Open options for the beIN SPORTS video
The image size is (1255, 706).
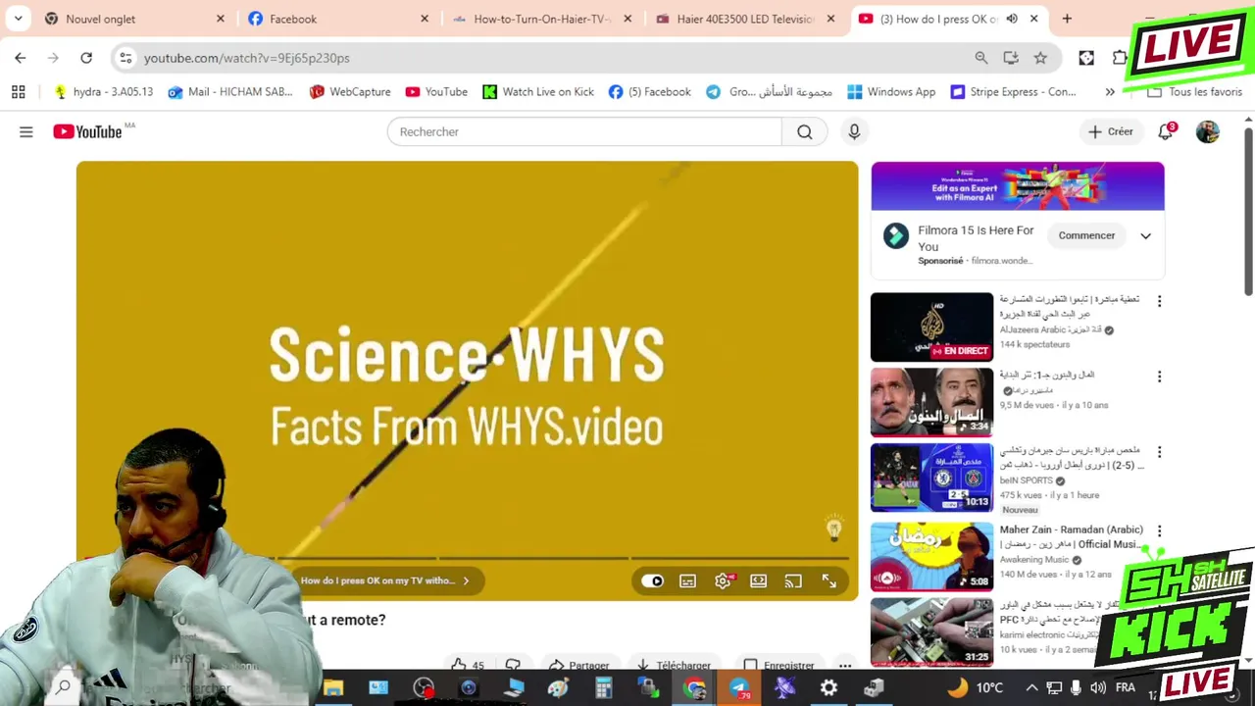[x=1159, y=452]
